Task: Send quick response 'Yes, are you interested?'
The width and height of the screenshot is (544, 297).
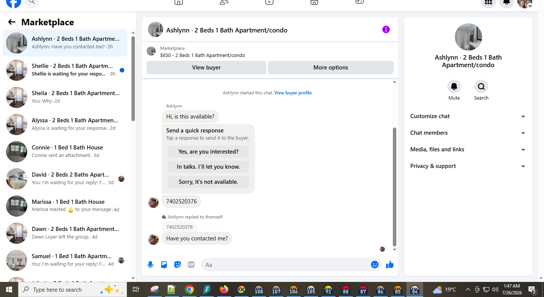Action: coord(208,152)
